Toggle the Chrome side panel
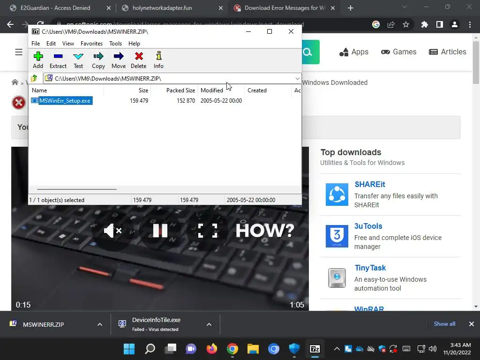 [440, 24]
